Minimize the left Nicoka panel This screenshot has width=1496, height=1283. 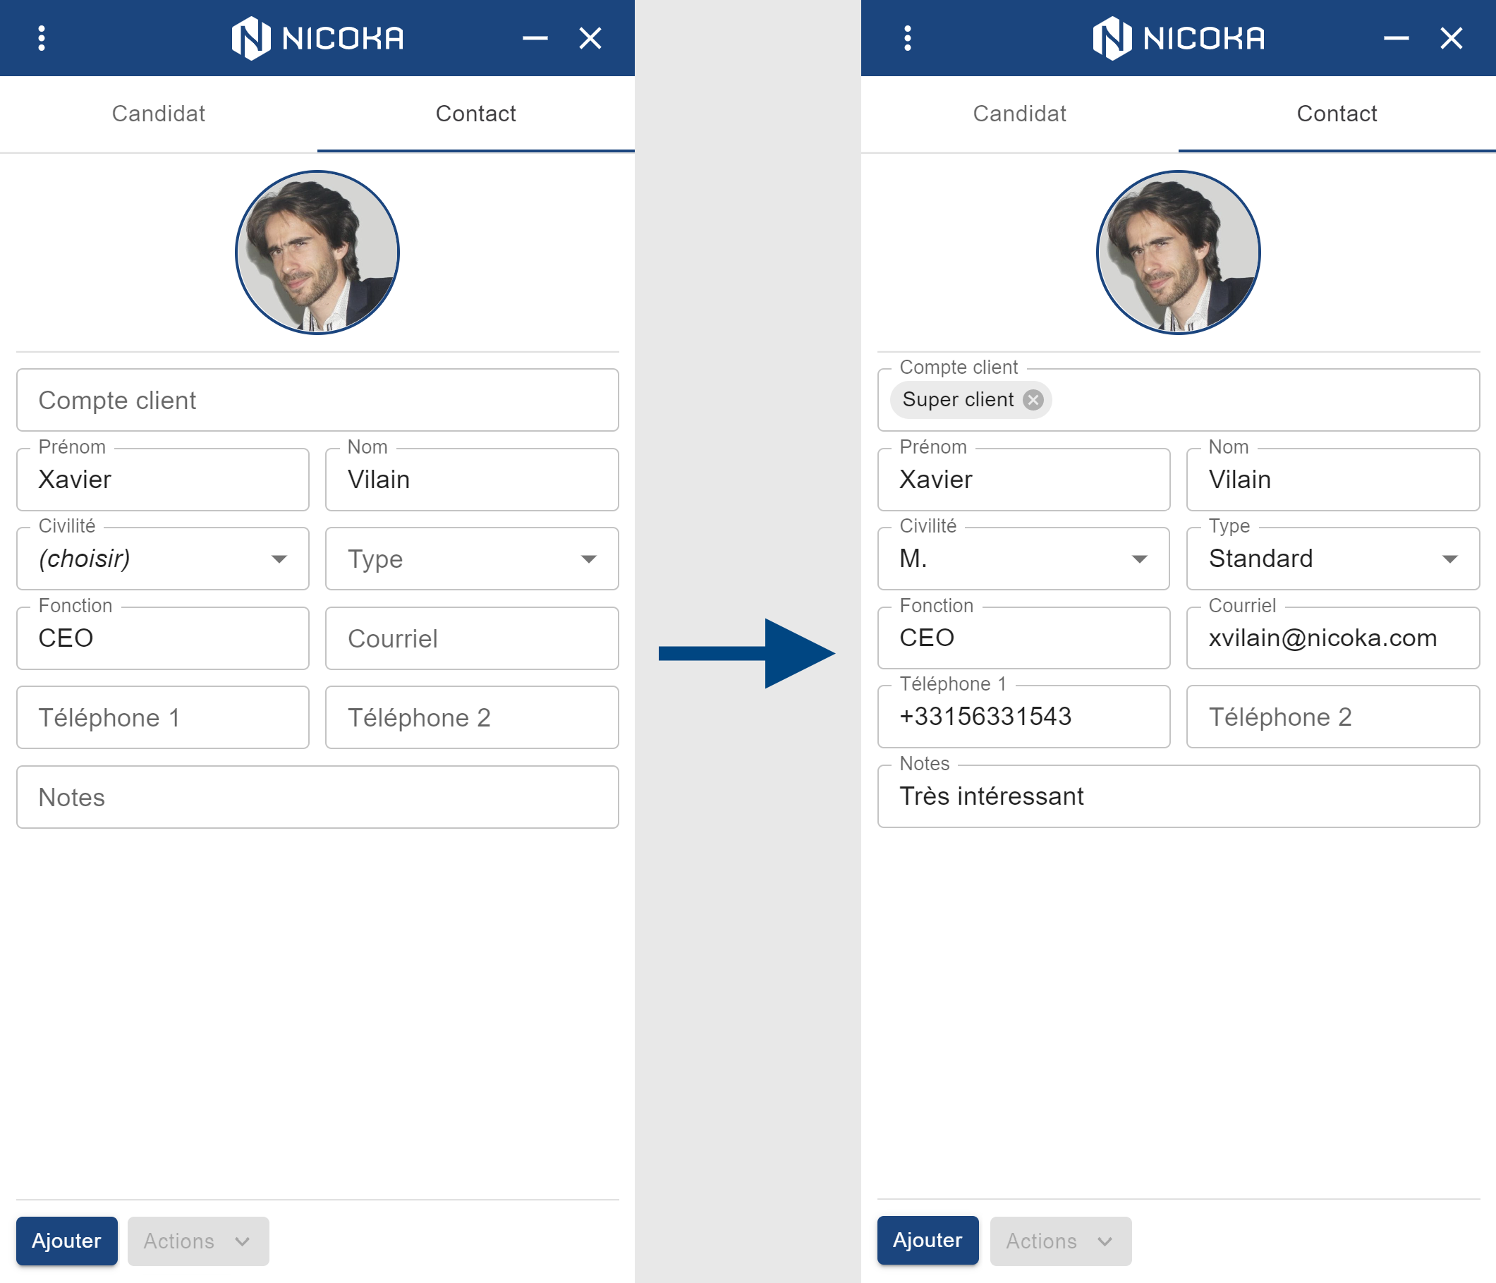click(535, 38)
